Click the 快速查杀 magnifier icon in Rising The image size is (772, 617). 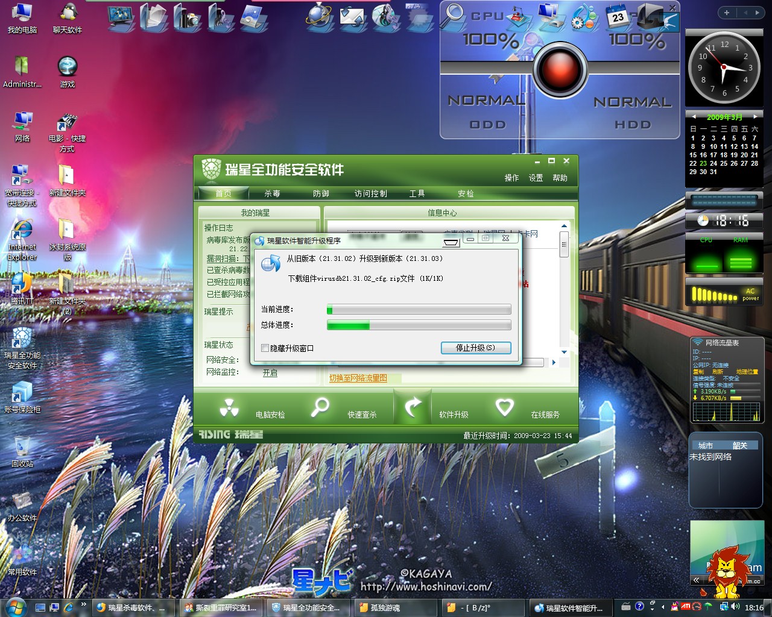(x=320, y=407)
